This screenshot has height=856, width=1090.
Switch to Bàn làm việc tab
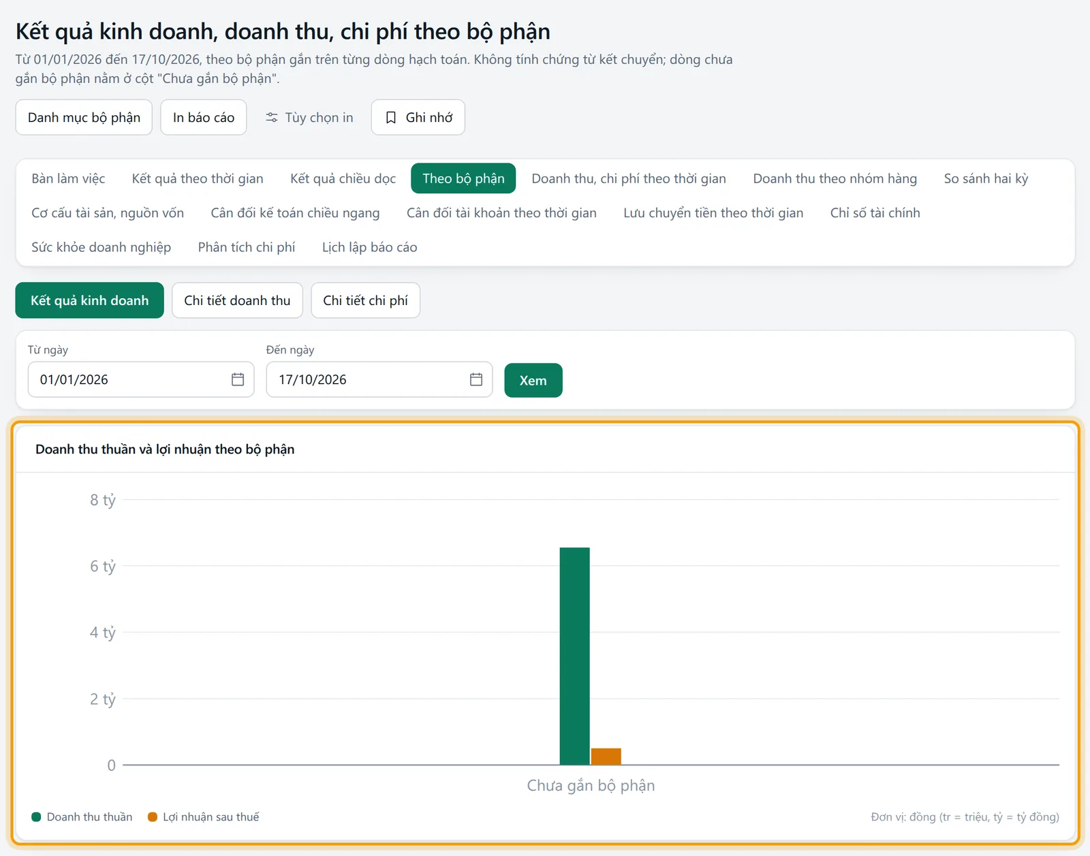[68, 178]
